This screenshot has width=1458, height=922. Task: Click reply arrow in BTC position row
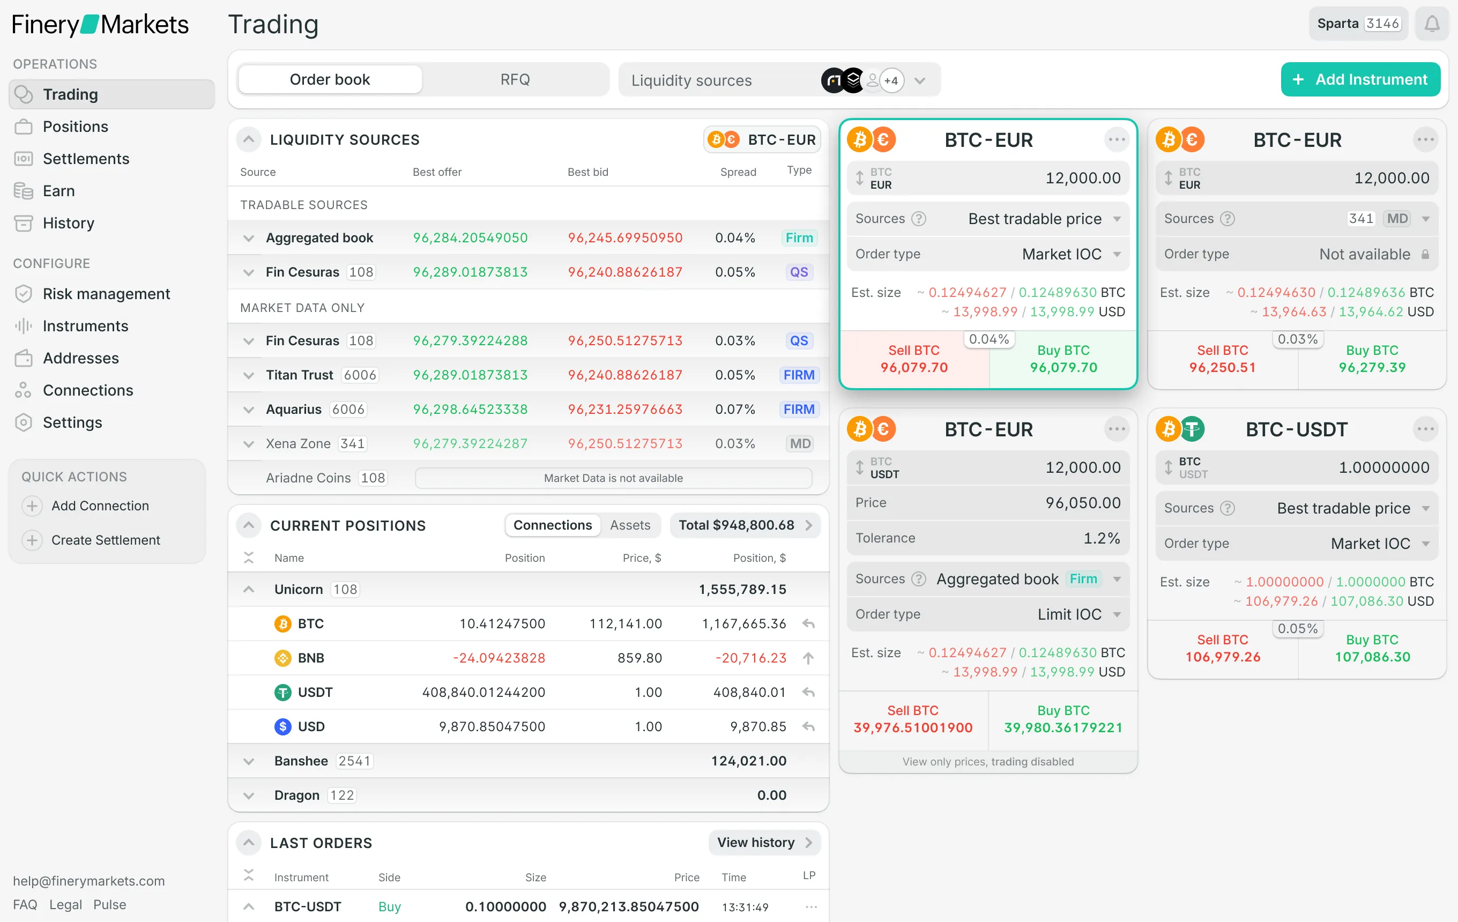pyautogui.click(x=808, y=623)
